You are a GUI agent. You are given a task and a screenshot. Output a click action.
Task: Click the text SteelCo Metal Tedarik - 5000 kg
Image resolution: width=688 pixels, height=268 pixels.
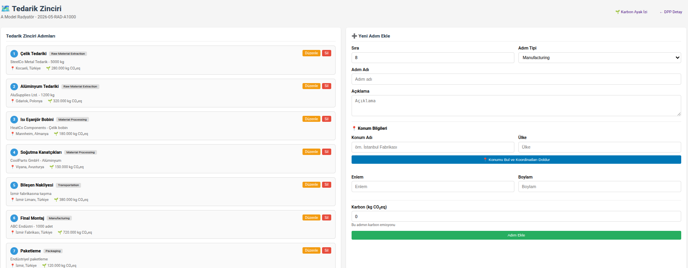click(37, 62)
